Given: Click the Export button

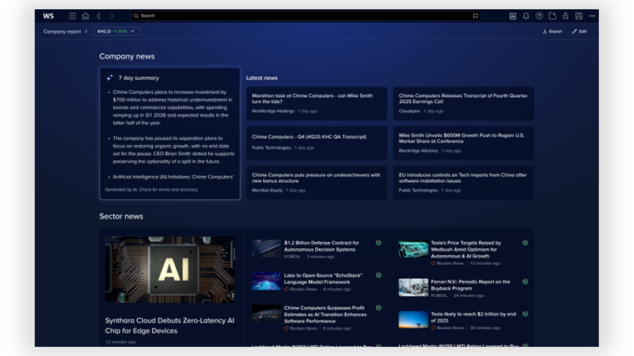Looking at the screenshot, I should (552, 31).
